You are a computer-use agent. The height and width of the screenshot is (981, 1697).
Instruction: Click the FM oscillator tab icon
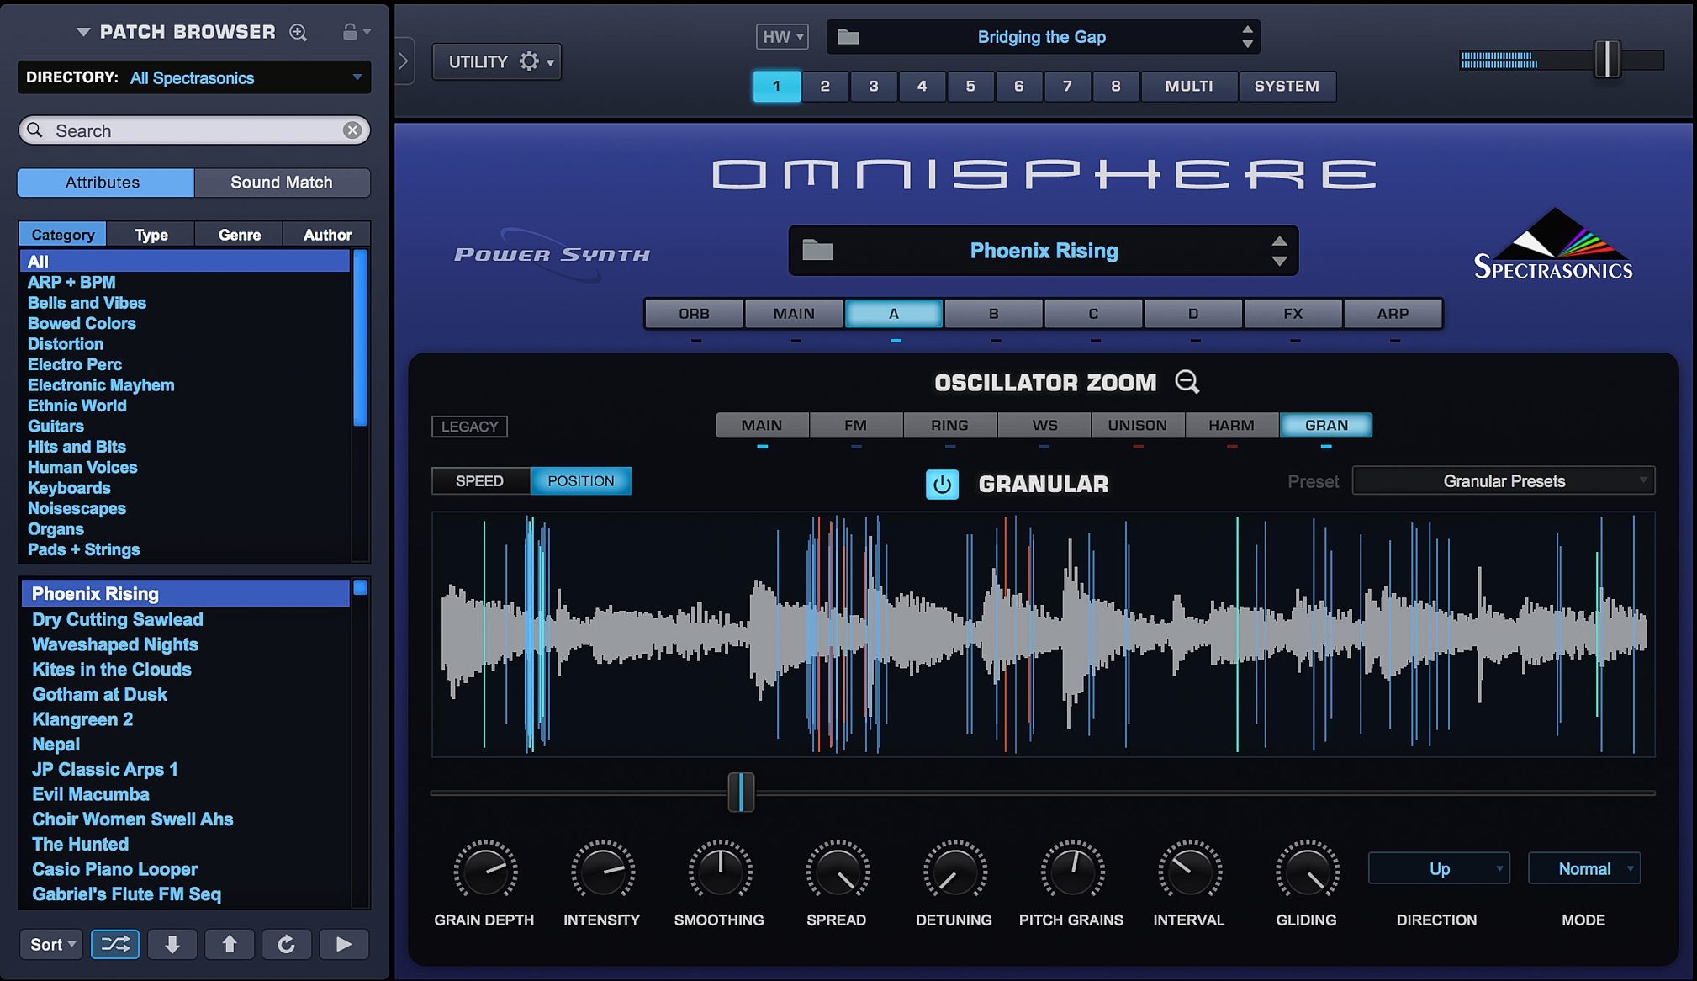854,424
